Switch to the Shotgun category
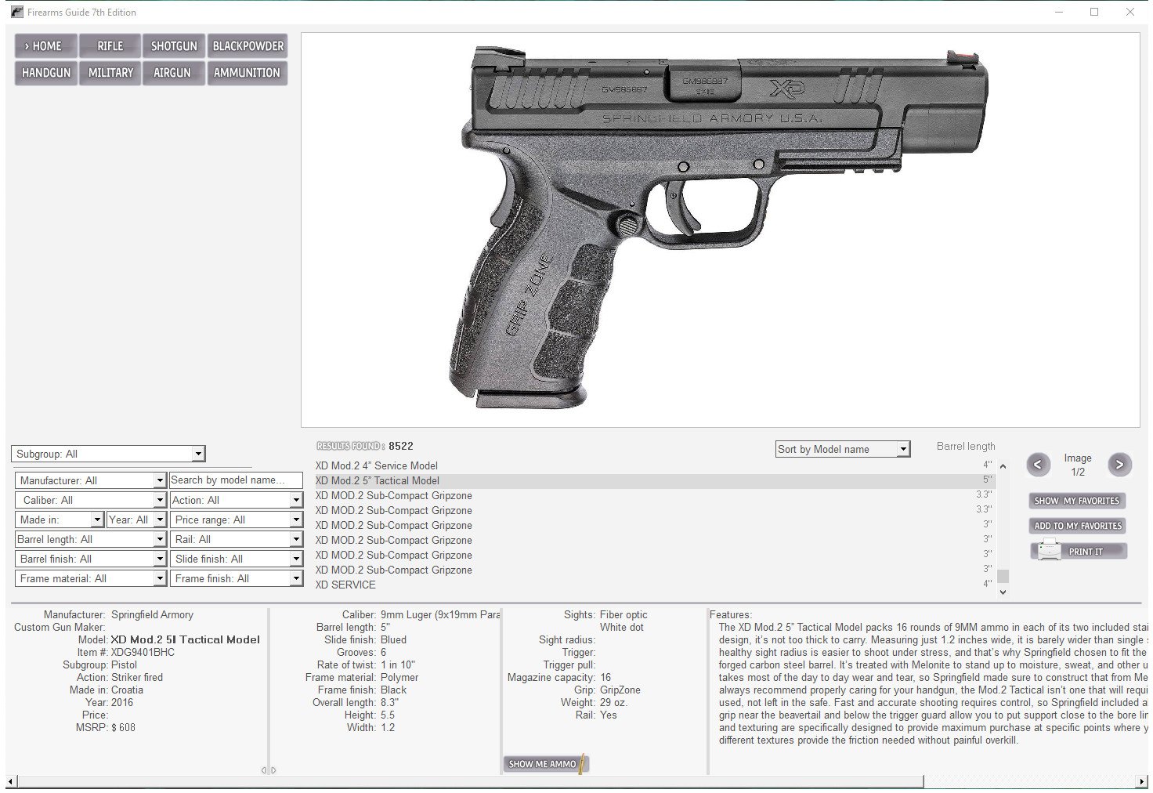This screenshot has height=793, width=1153. point(174,46)
